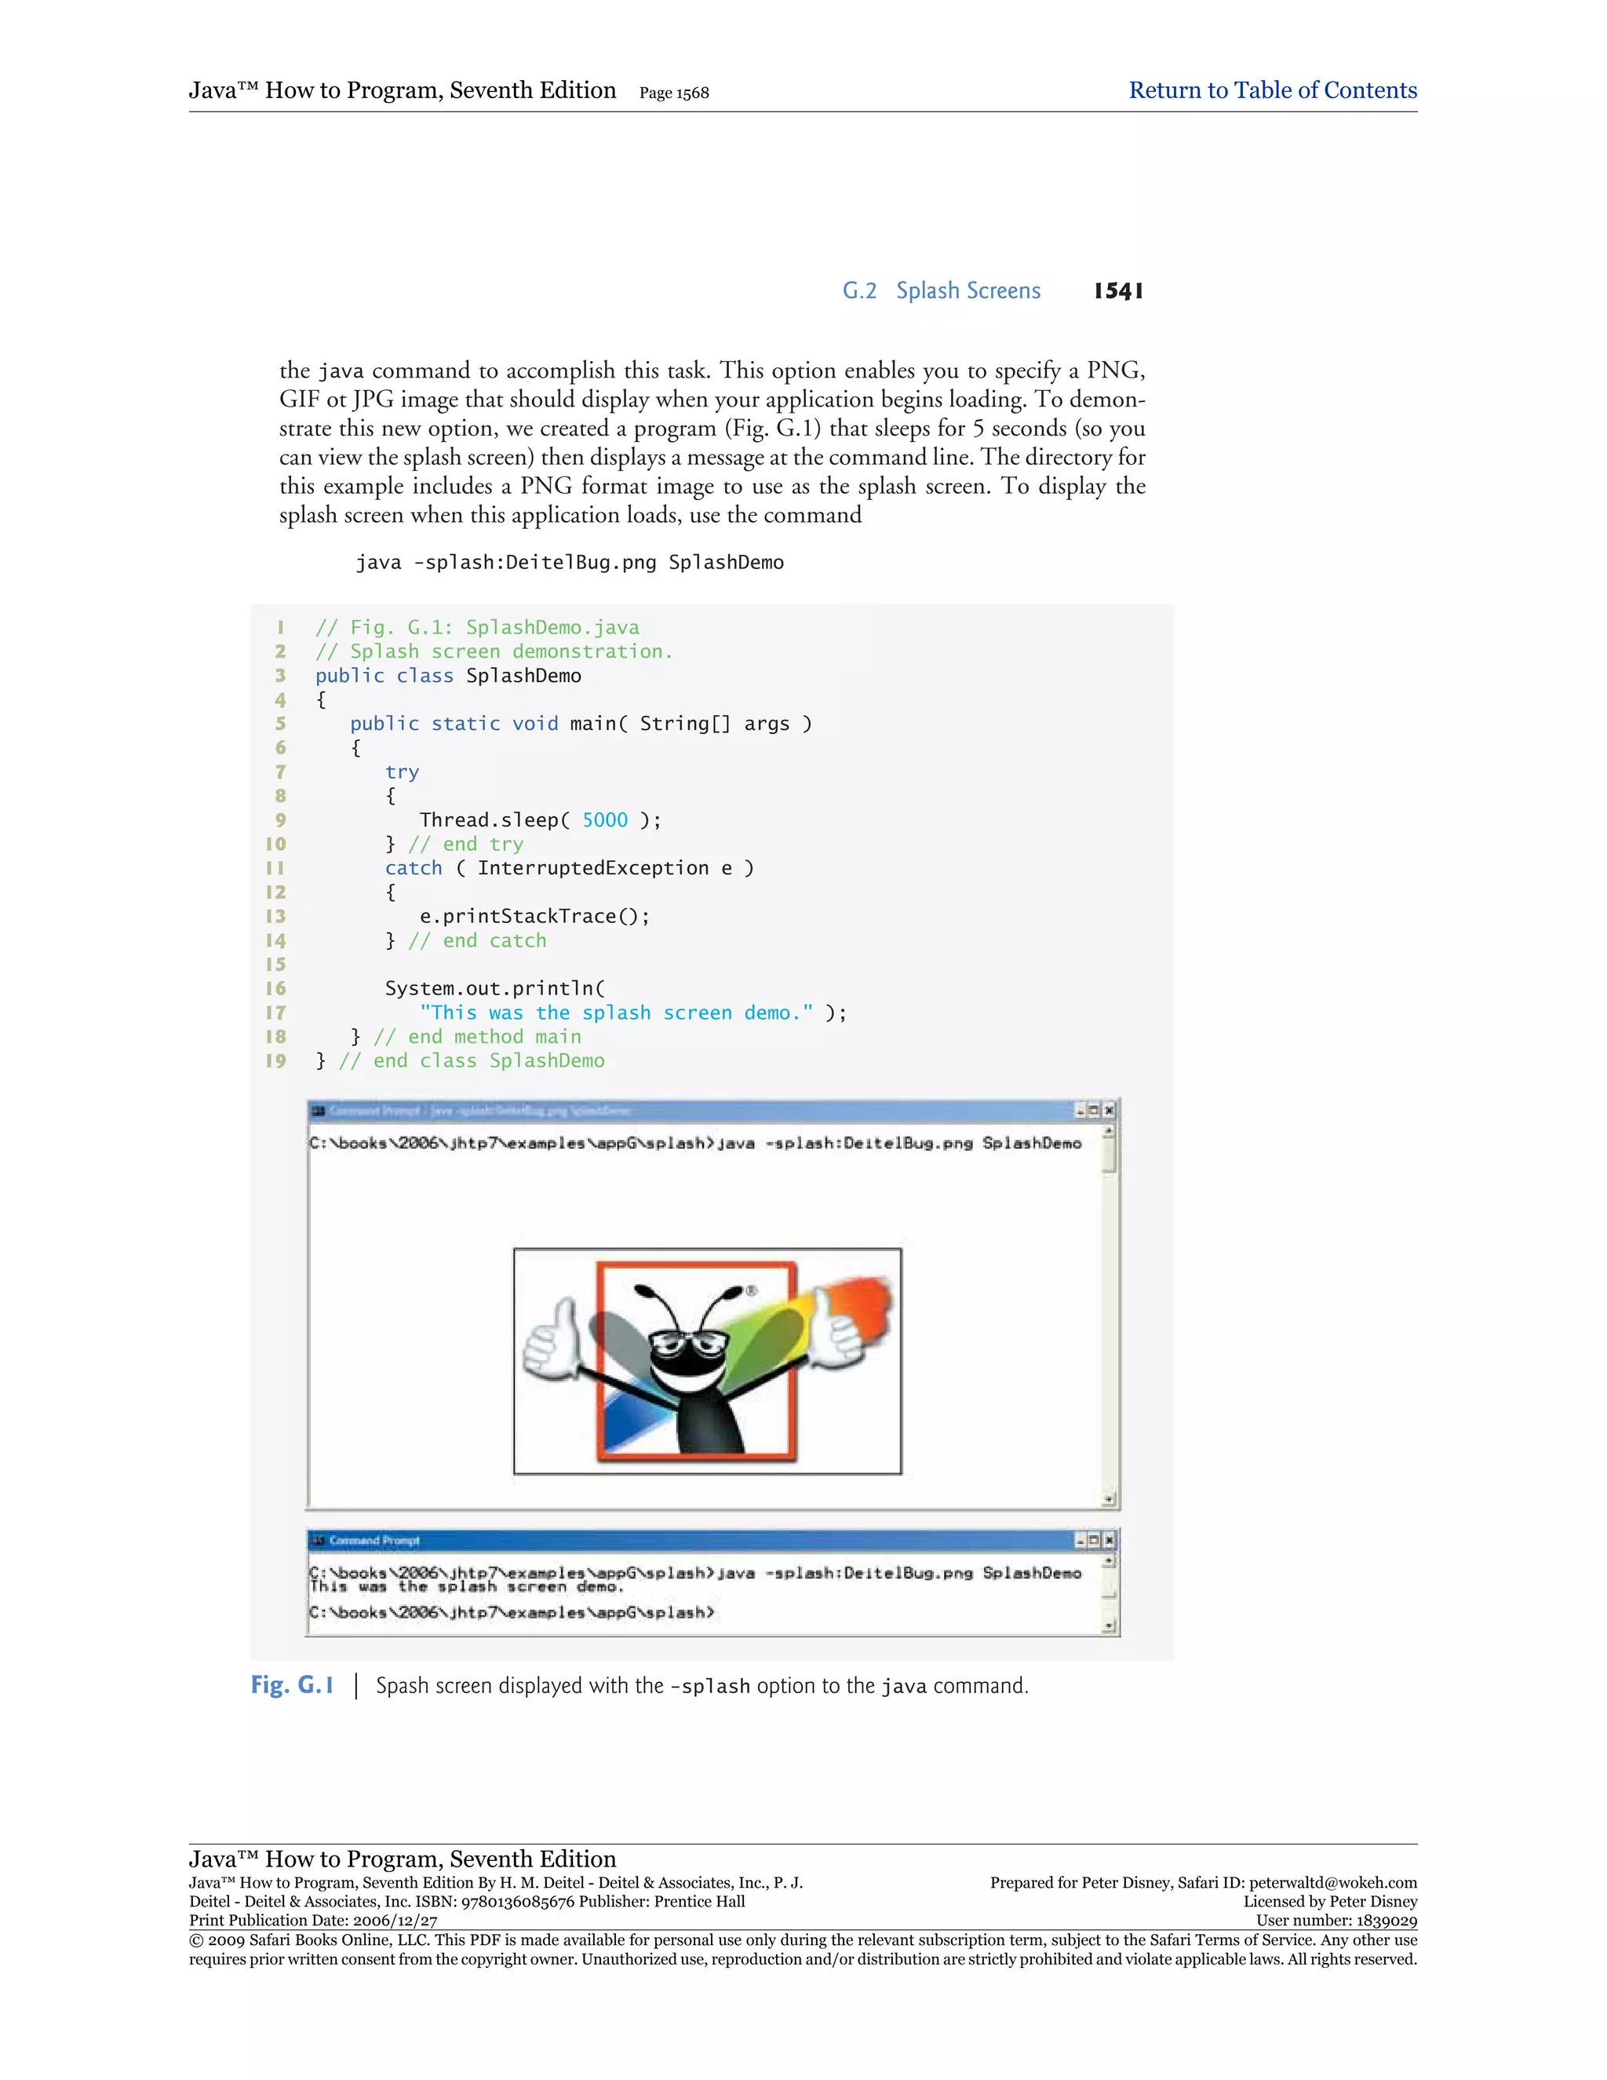Maximize the lower Command Prompt window

coord(1094,1540)
